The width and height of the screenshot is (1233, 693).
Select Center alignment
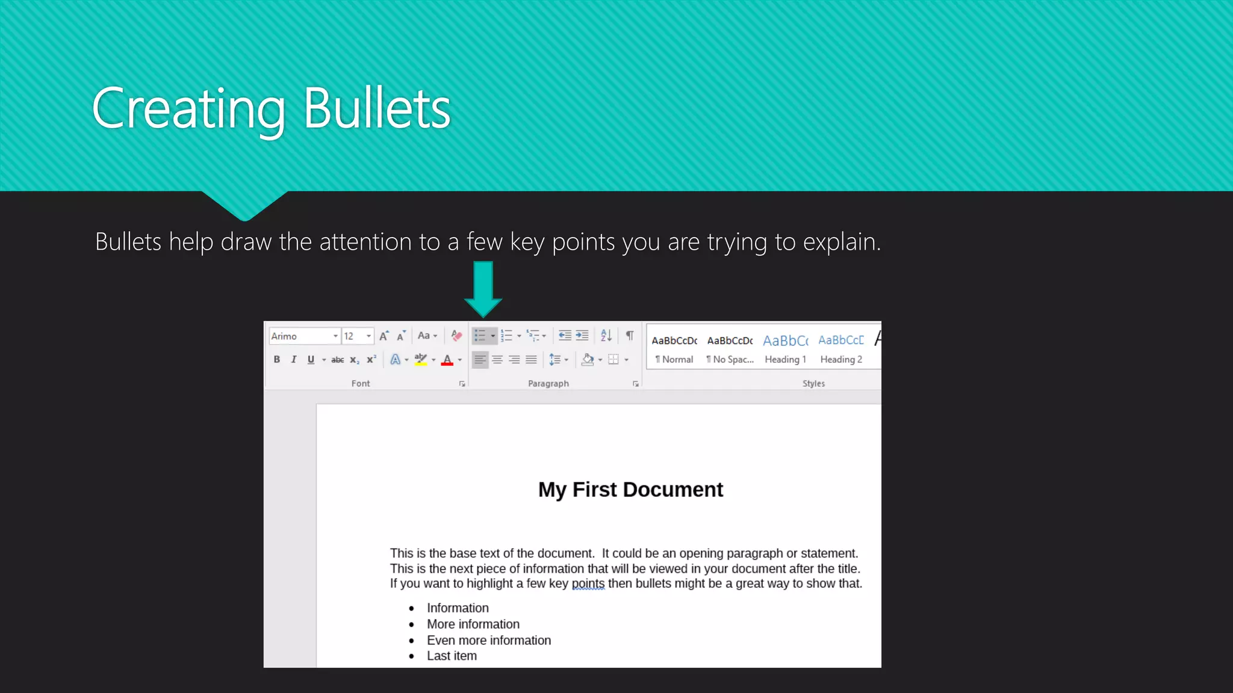coord(497,360)
